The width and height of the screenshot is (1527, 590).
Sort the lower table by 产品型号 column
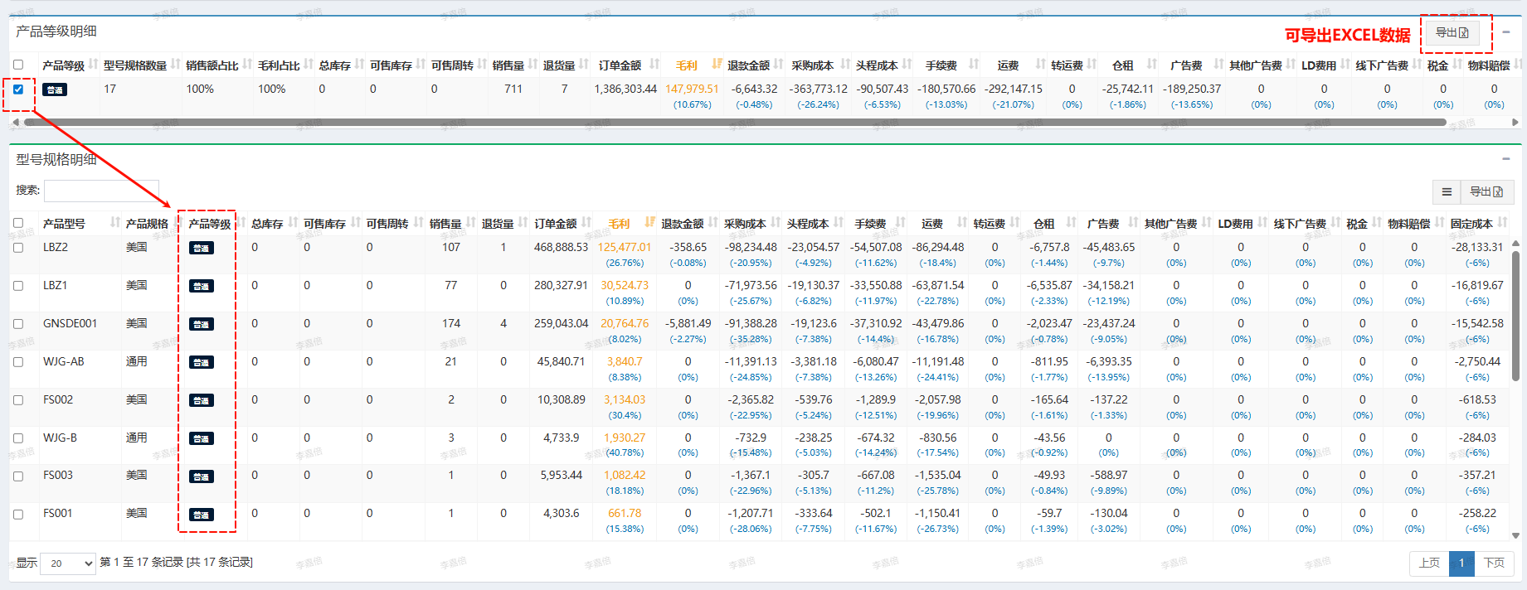coord(65,224)
